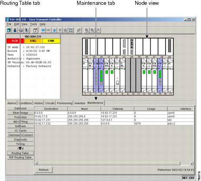Image resolution: width=201 pixels, height=181 pixels.
Task: Select the 10.92.17.232 routing table row
Action: (x=114, y=124)
